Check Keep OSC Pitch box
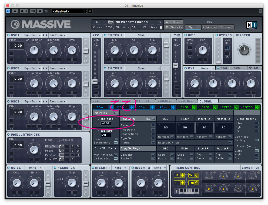268x205 pixels. (230, 142)
